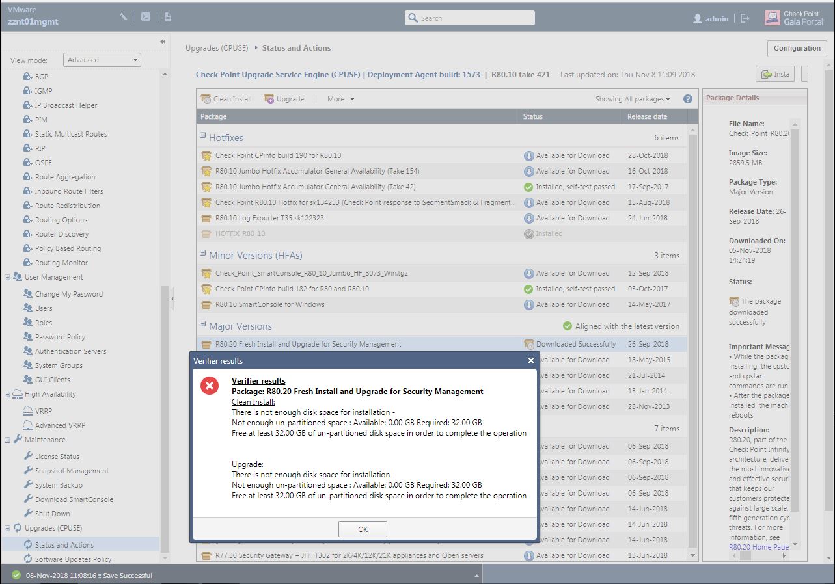Collapse the High Availability tree node
835x584 pixels.
click(8, 394)
